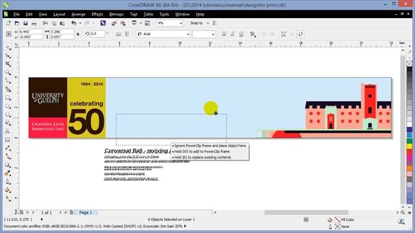Screen dimensions: 415x233
Task: Toggle Italic text formatting
Action: click(233, 34)
